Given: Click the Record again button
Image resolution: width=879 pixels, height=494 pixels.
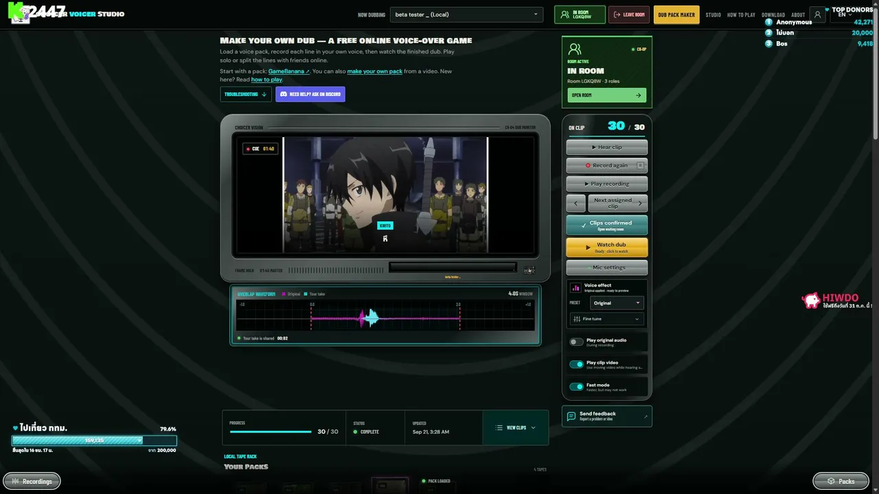Looking at the screenshot, I should click(606, 165).
